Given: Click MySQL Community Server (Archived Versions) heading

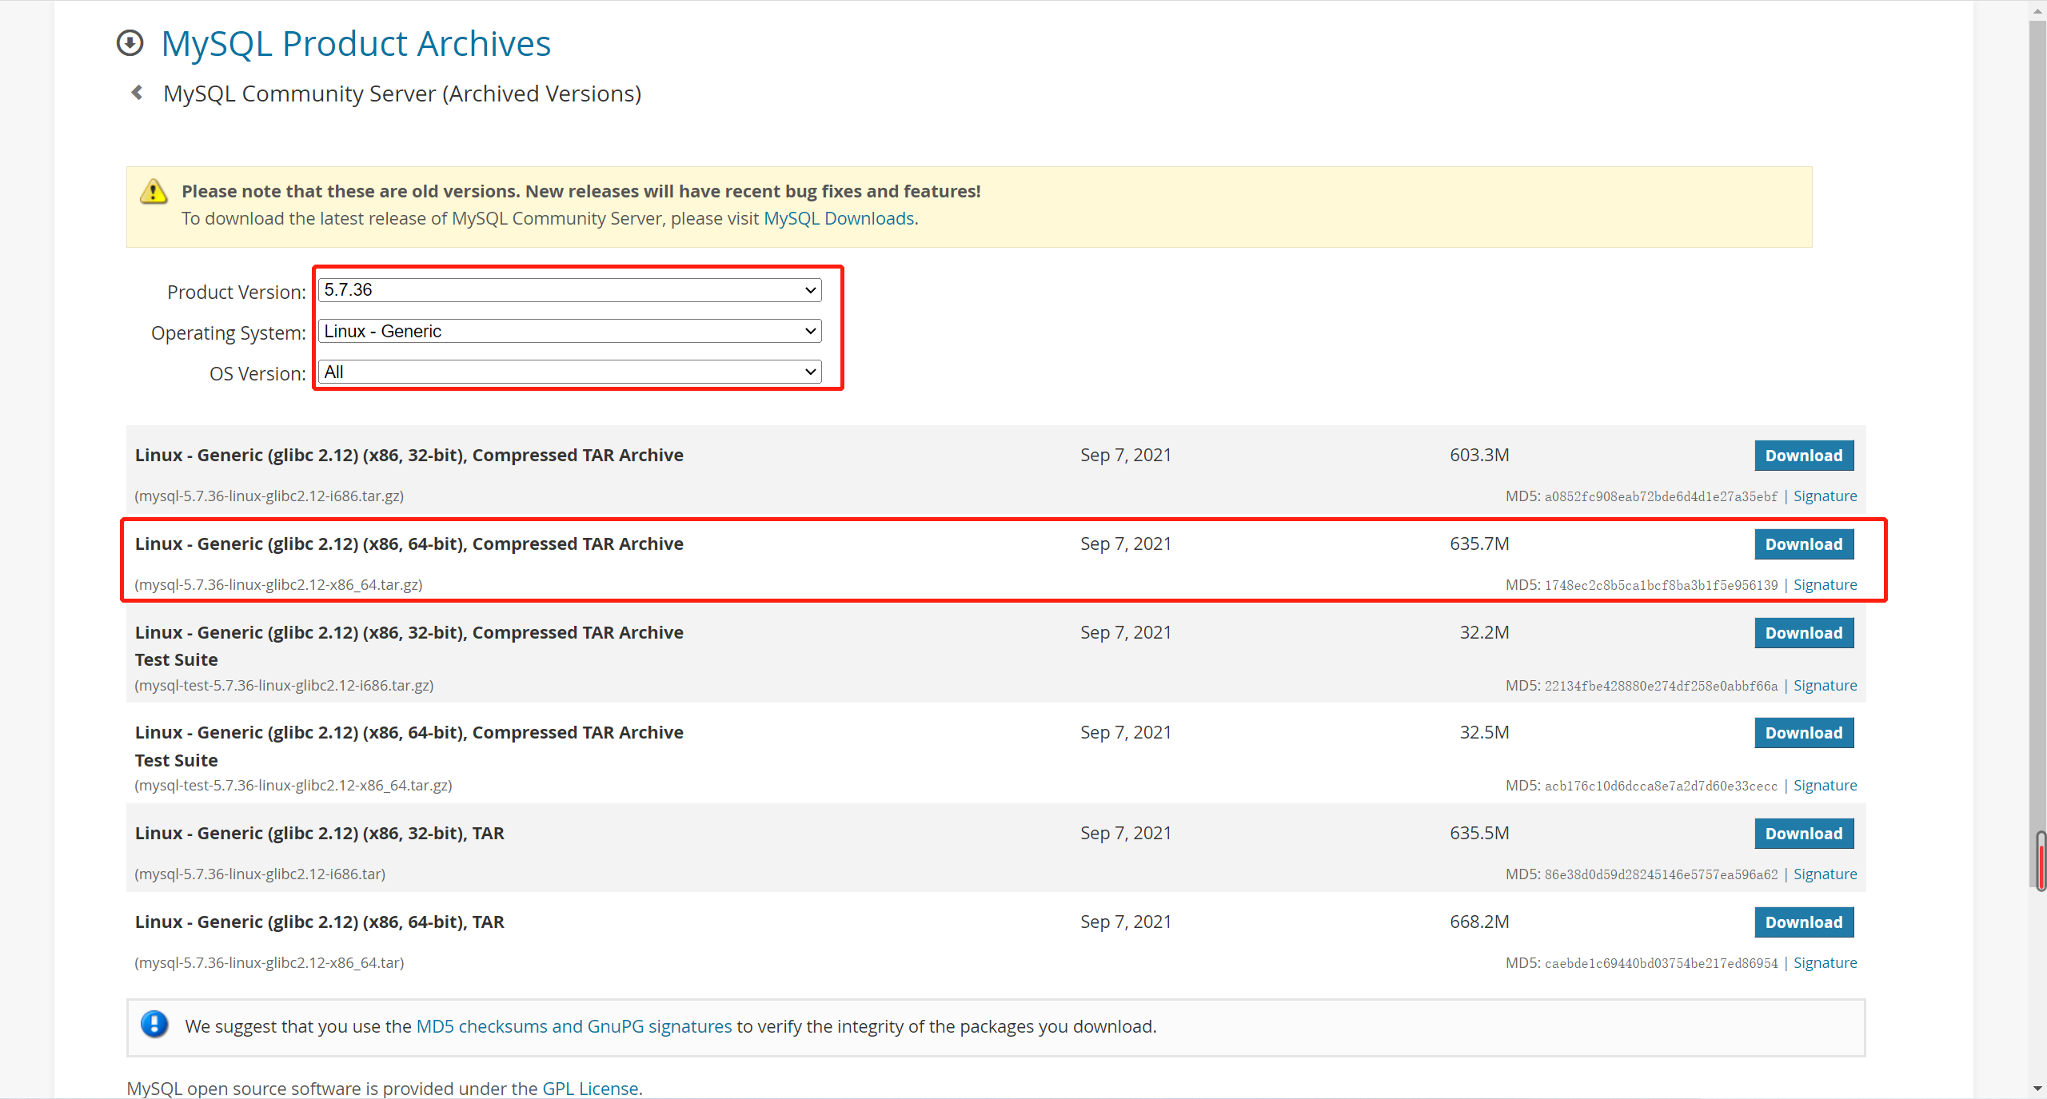Looking at the screenshot, I should pyautogui.click(x=402, y=94).
